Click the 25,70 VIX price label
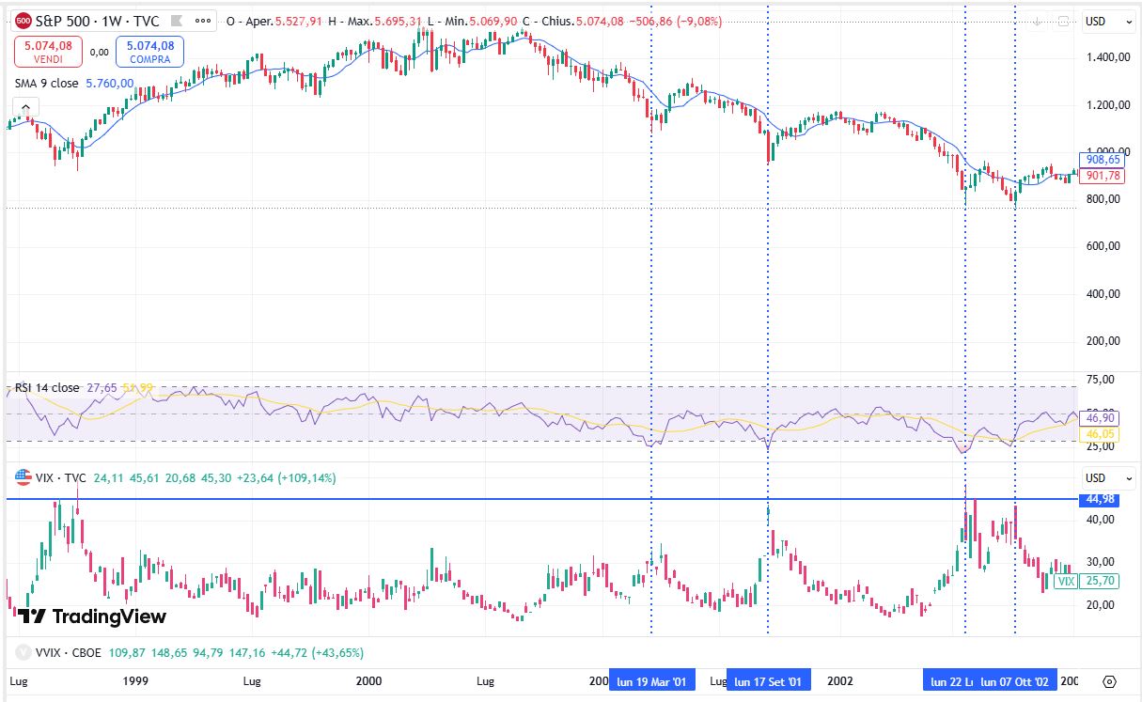Image resolution: width=1142 pixels, height=702 pixels. click(1099, 582)
